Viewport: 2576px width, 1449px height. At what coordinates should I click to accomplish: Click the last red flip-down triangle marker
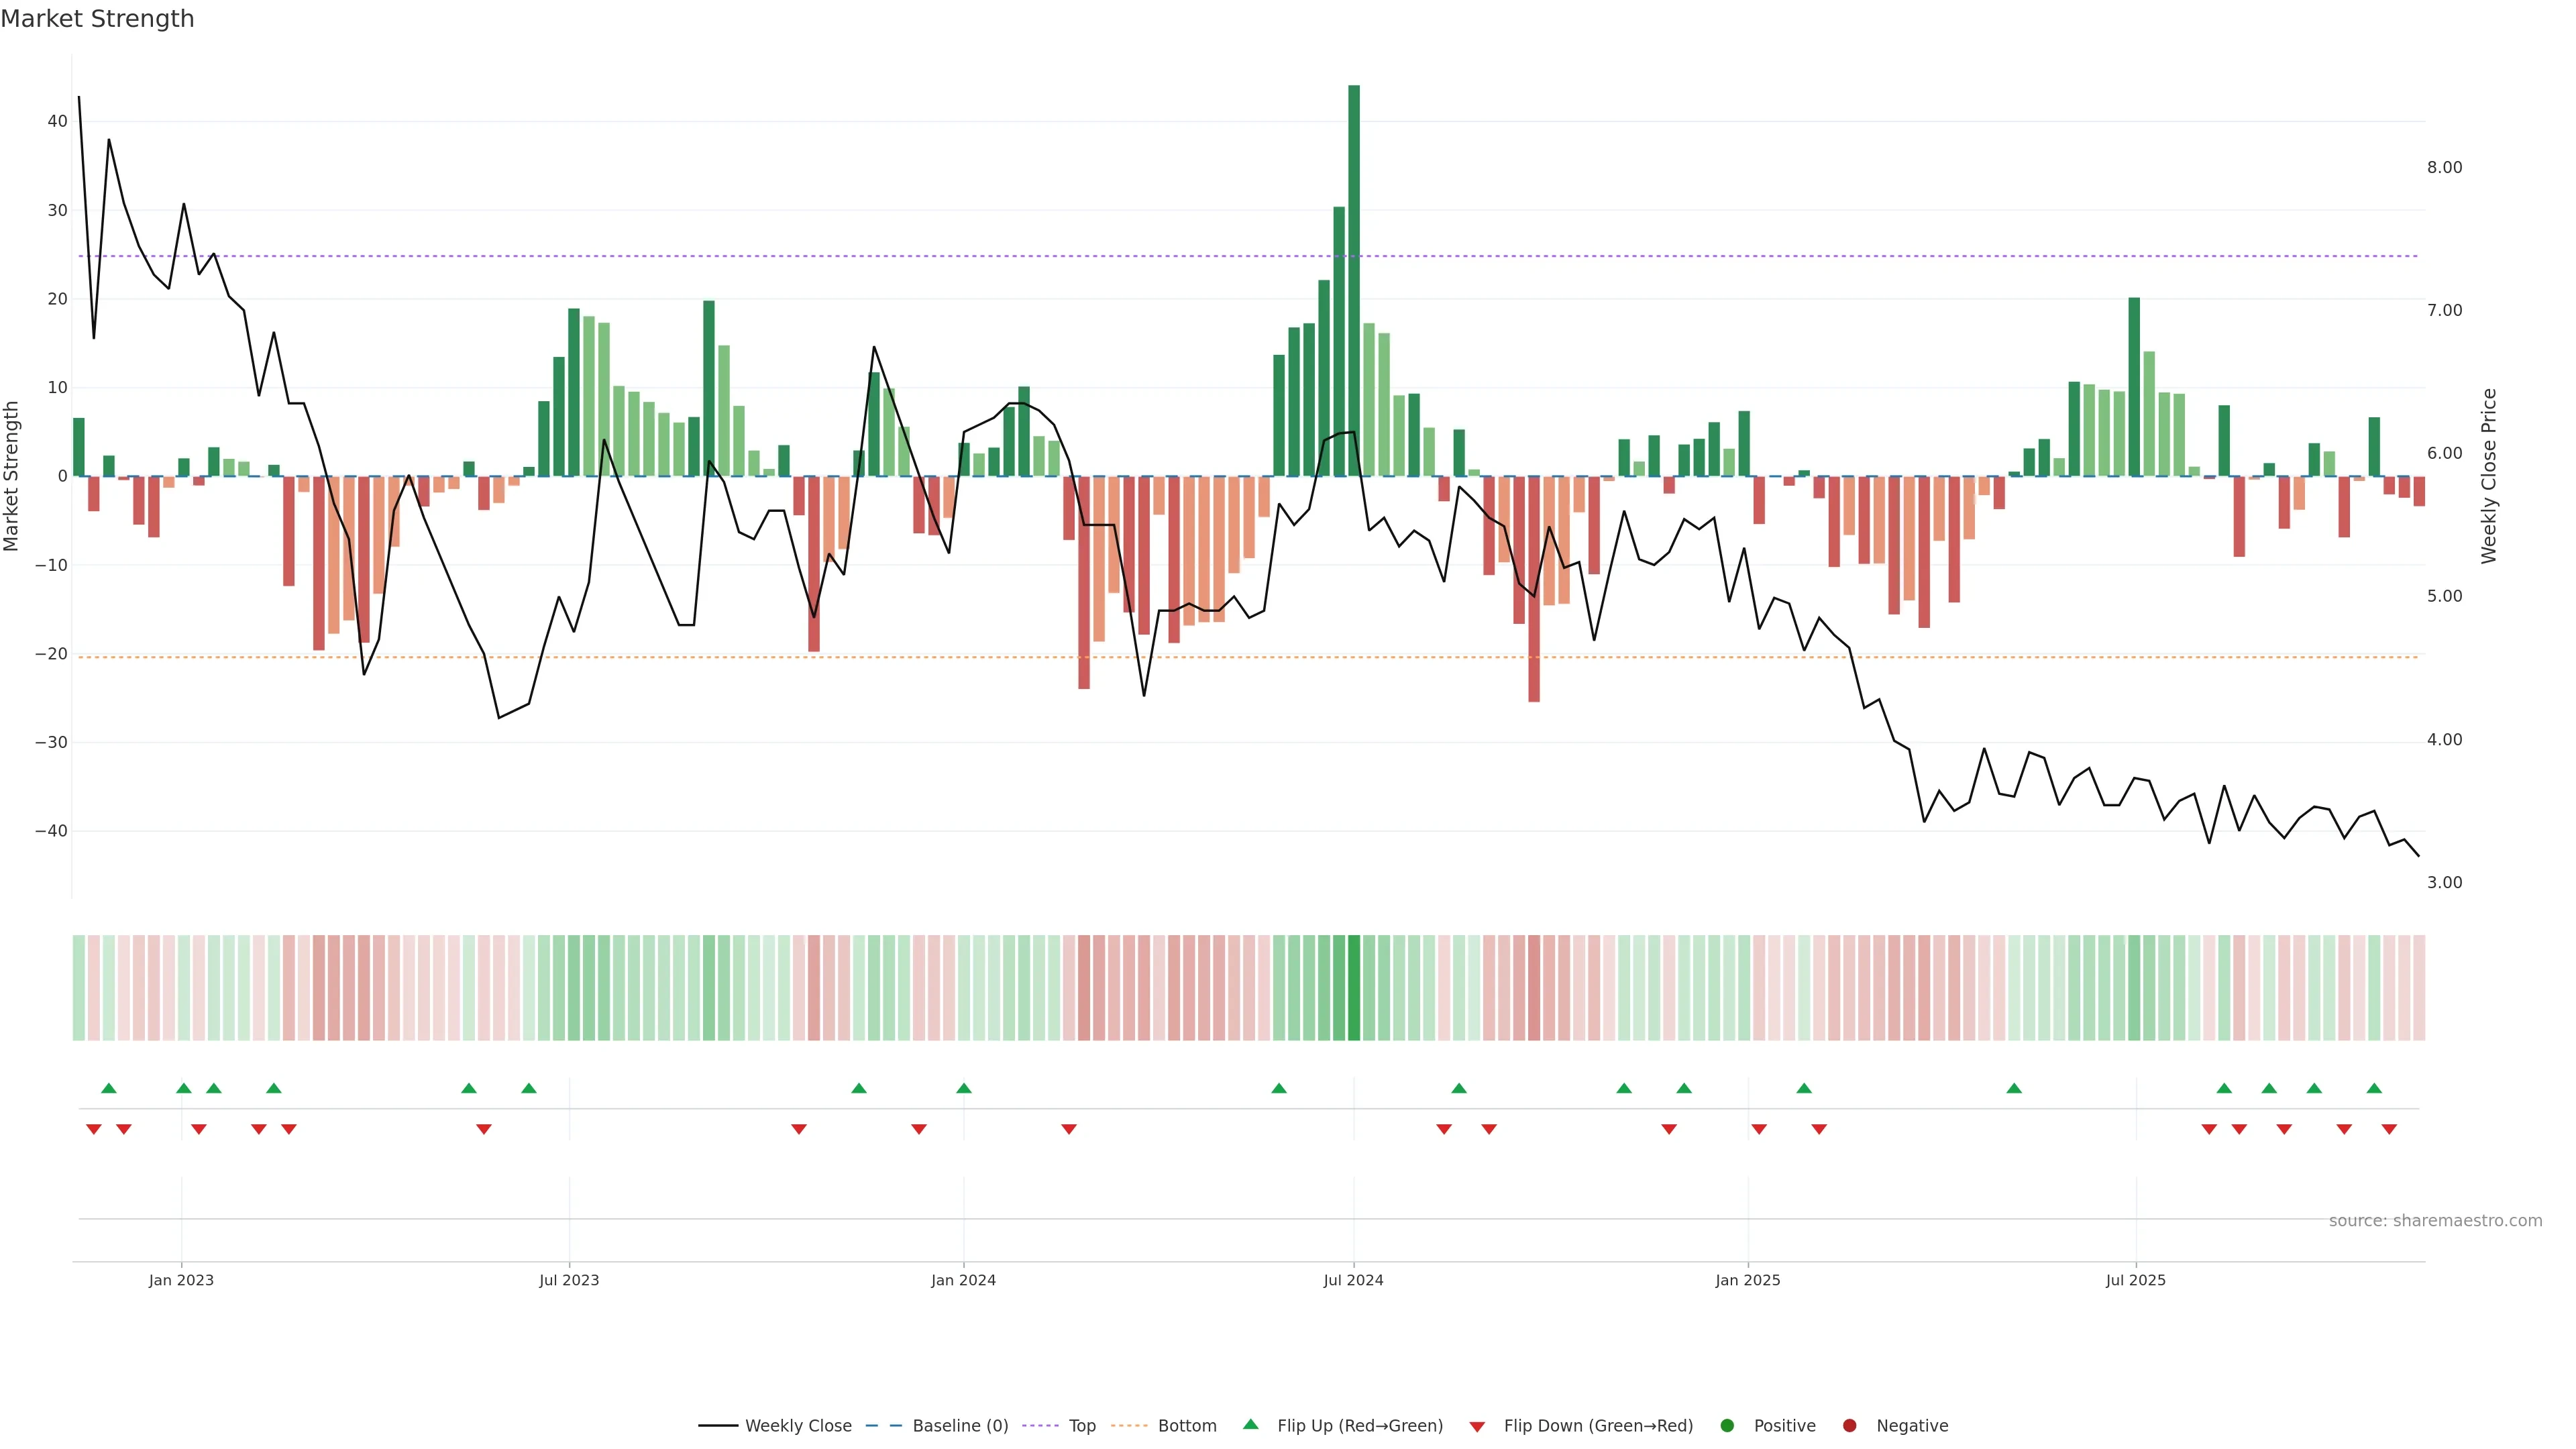pos(2389,1129)
